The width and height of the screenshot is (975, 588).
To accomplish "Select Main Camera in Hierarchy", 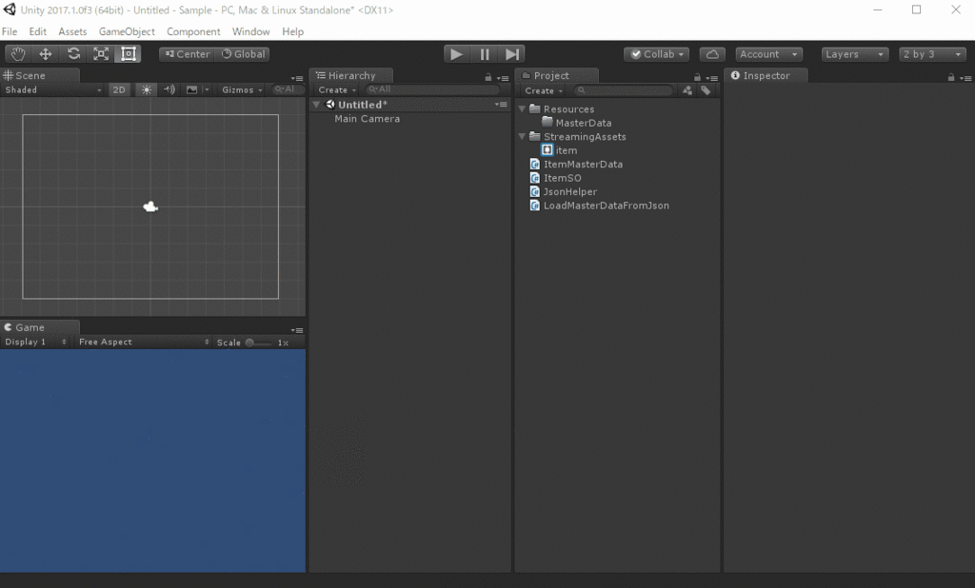I will tap(367, 119).
